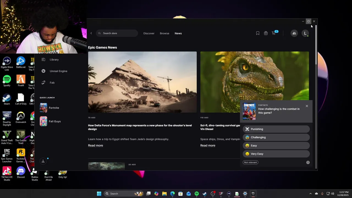The height and width of the screenshot is (198, 352).
Task: Open Microsoft Edge from the taskbar
Action: coord(172,194)
